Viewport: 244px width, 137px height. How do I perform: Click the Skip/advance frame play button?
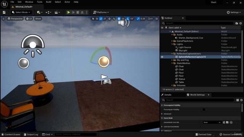[73, 12]
